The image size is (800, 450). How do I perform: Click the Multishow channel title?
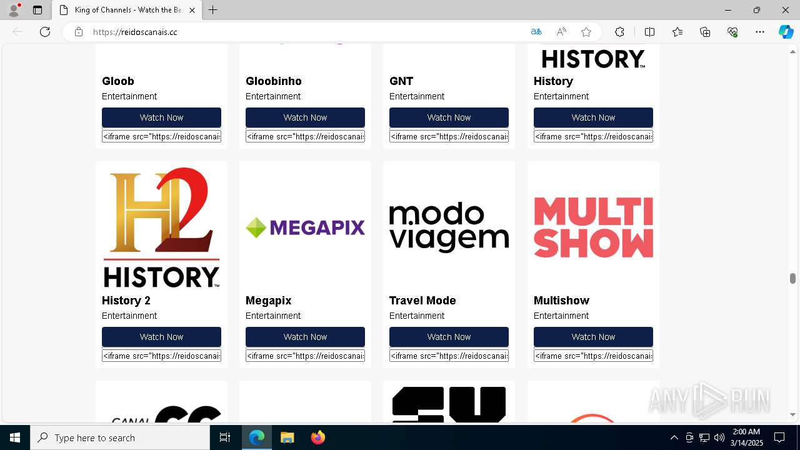(561, 301)
